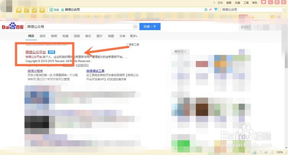Viewport: 288px width, 155px height.
Task: Click the 相关平台 heading in right panel
Action: [x=180, y=52]
